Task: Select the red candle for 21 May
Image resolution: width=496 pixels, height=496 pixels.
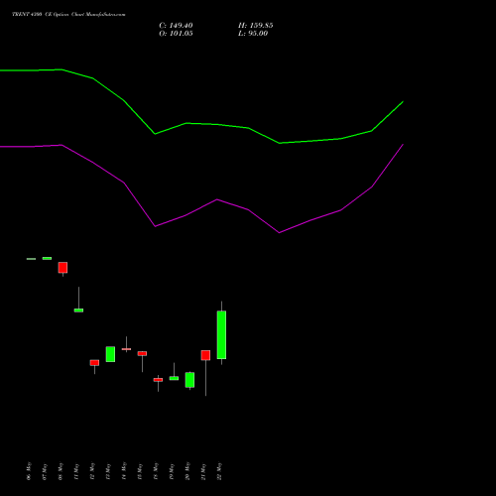Action: point(205,355)
